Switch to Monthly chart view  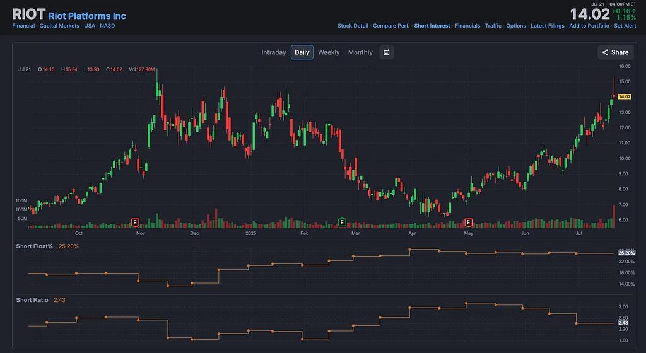pos(360,52)
